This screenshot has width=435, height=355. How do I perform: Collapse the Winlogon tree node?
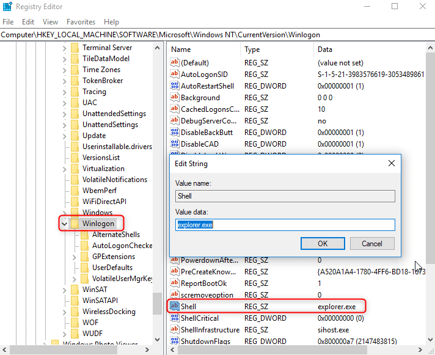[65, 224]
